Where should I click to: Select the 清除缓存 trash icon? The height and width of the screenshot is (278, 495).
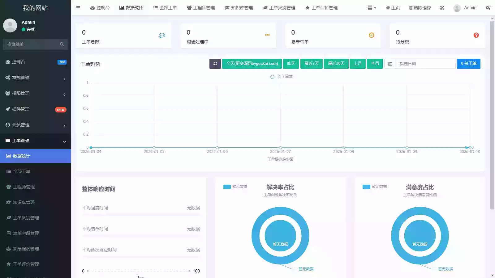point(410,8)
